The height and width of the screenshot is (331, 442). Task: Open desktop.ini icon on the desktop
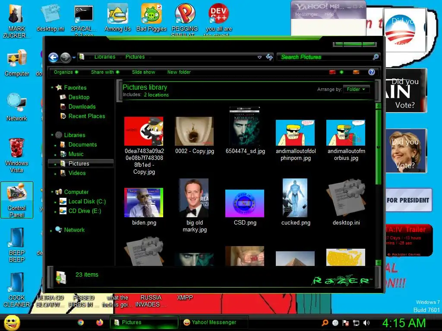click(x=50, y=18)
